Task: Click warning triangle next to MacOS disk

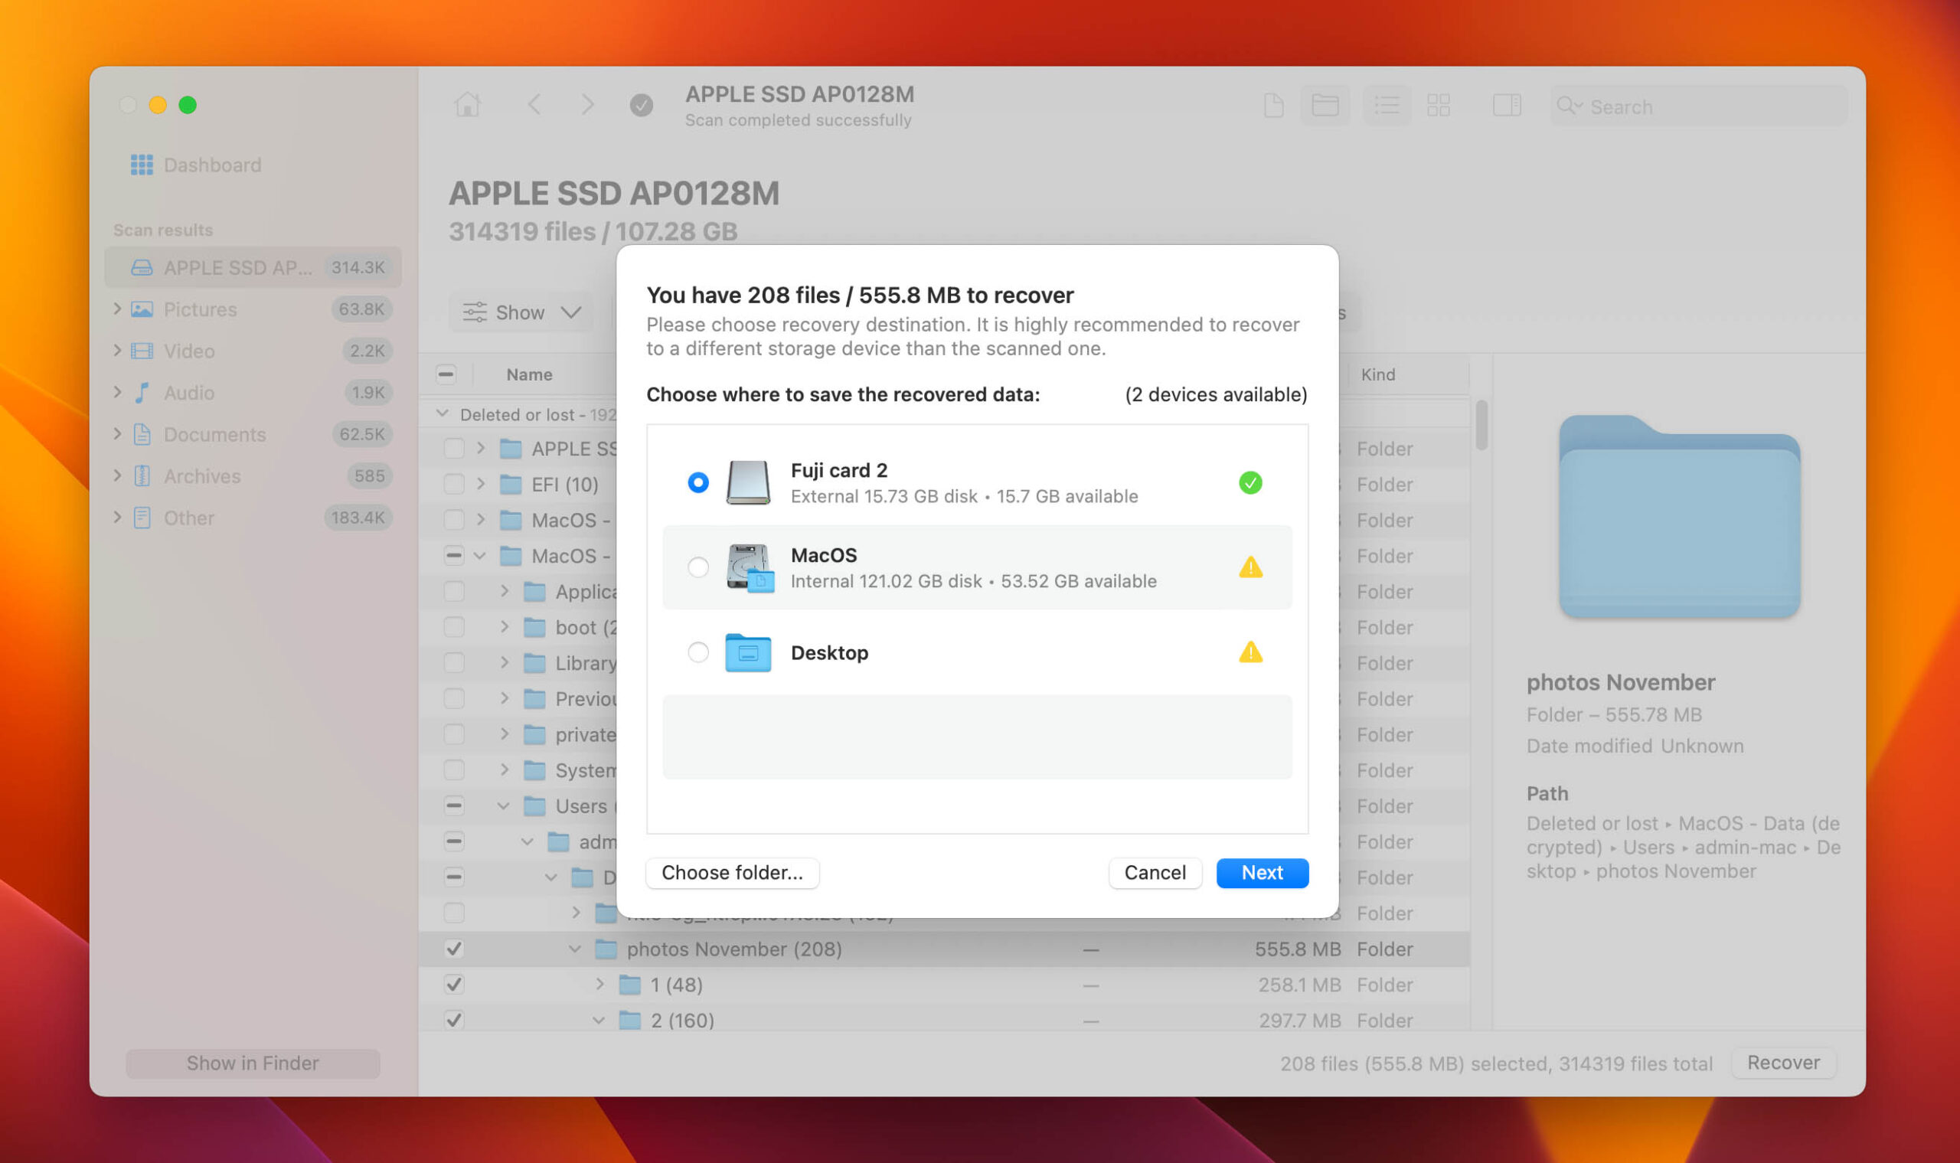Action: [1250, 567]
